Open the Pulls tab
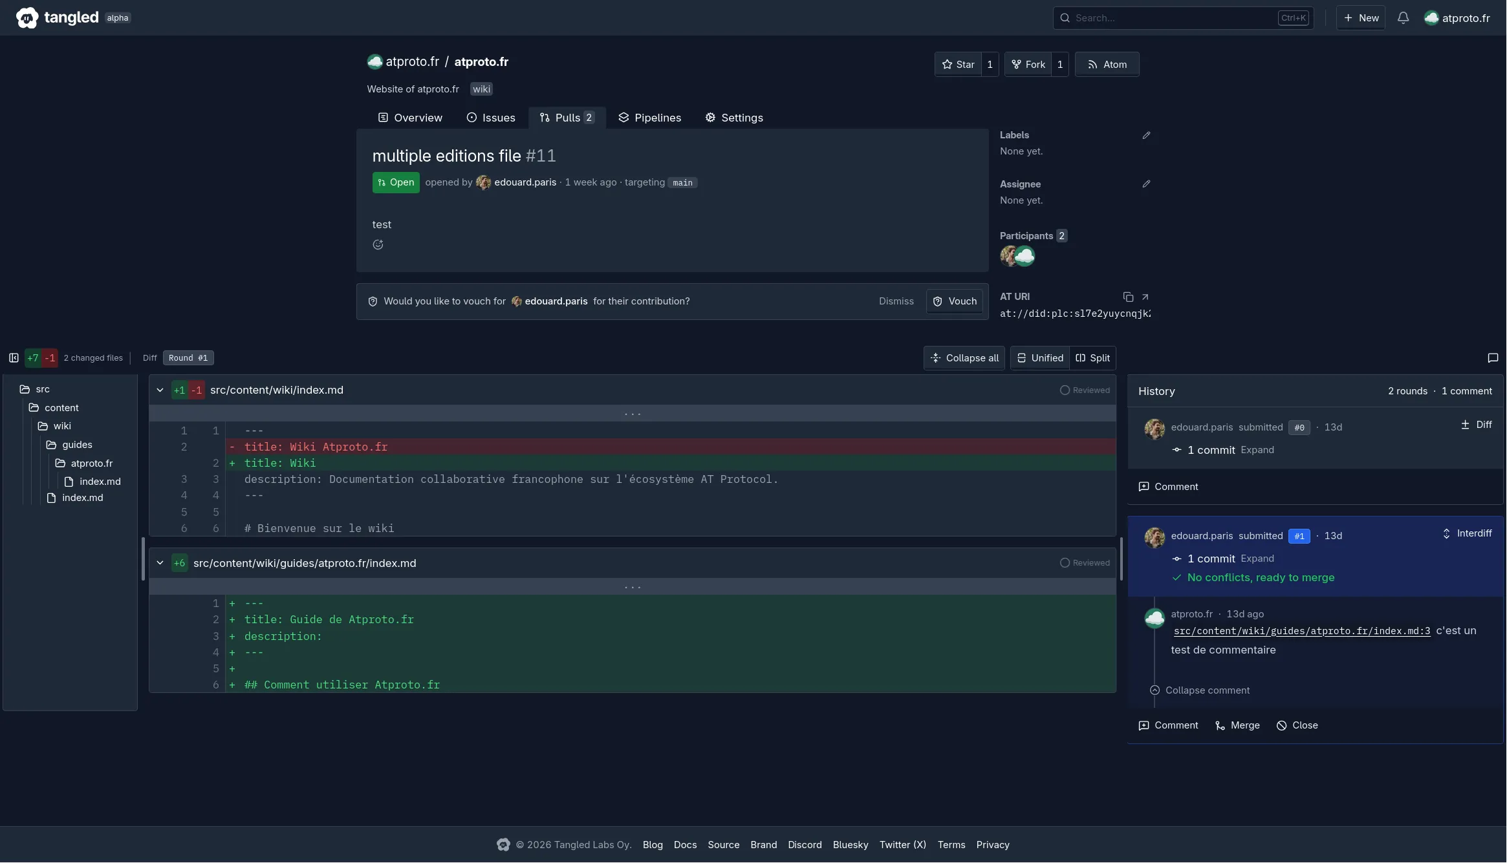The height and width of the screenshot is (863, 1507). [x=567, y=118]
